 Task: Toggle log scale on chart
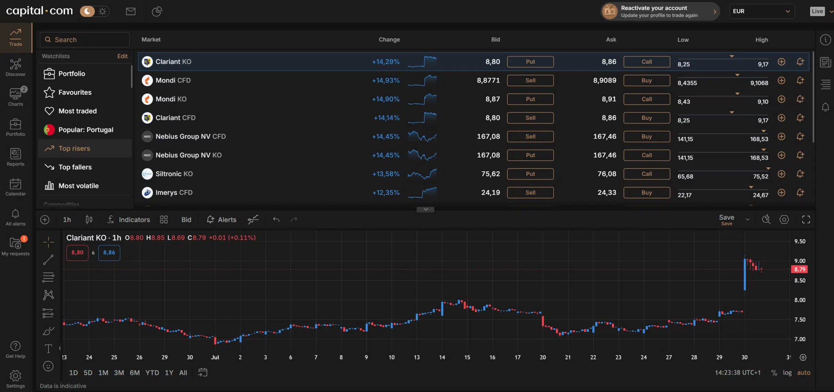click(x=787, y=373)
